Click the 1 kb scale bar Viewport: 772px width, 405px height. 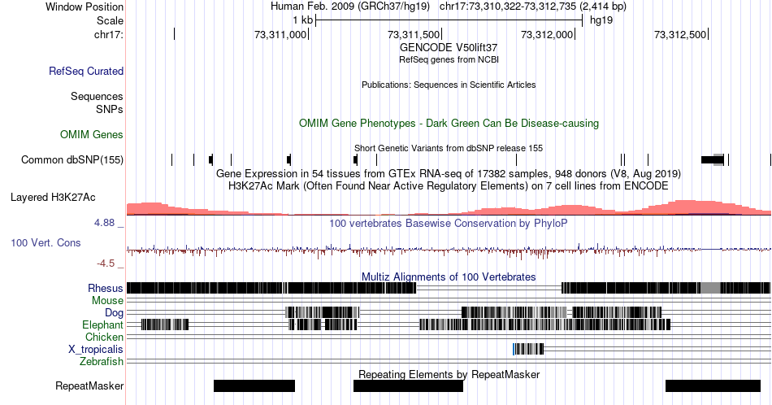click(x=449, y=20)
